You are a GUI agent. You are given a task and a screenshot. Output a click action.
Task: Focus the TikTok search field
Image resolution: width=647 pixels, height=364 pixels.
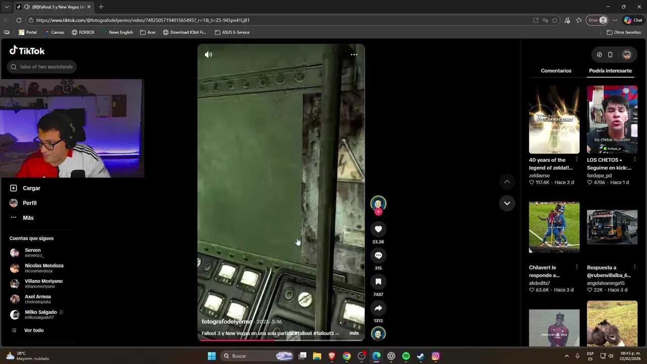tap(42, 67)
